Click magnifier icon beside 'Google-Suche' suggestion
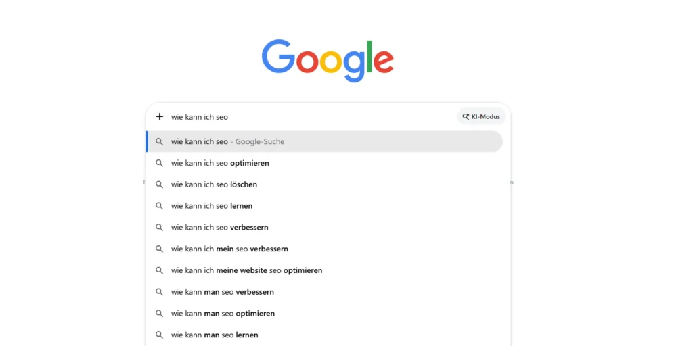 (x=160, y=142)
